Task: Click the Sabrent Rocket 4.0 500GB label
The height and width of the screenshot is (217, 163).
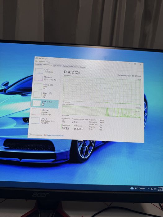Action: point(129,76)
